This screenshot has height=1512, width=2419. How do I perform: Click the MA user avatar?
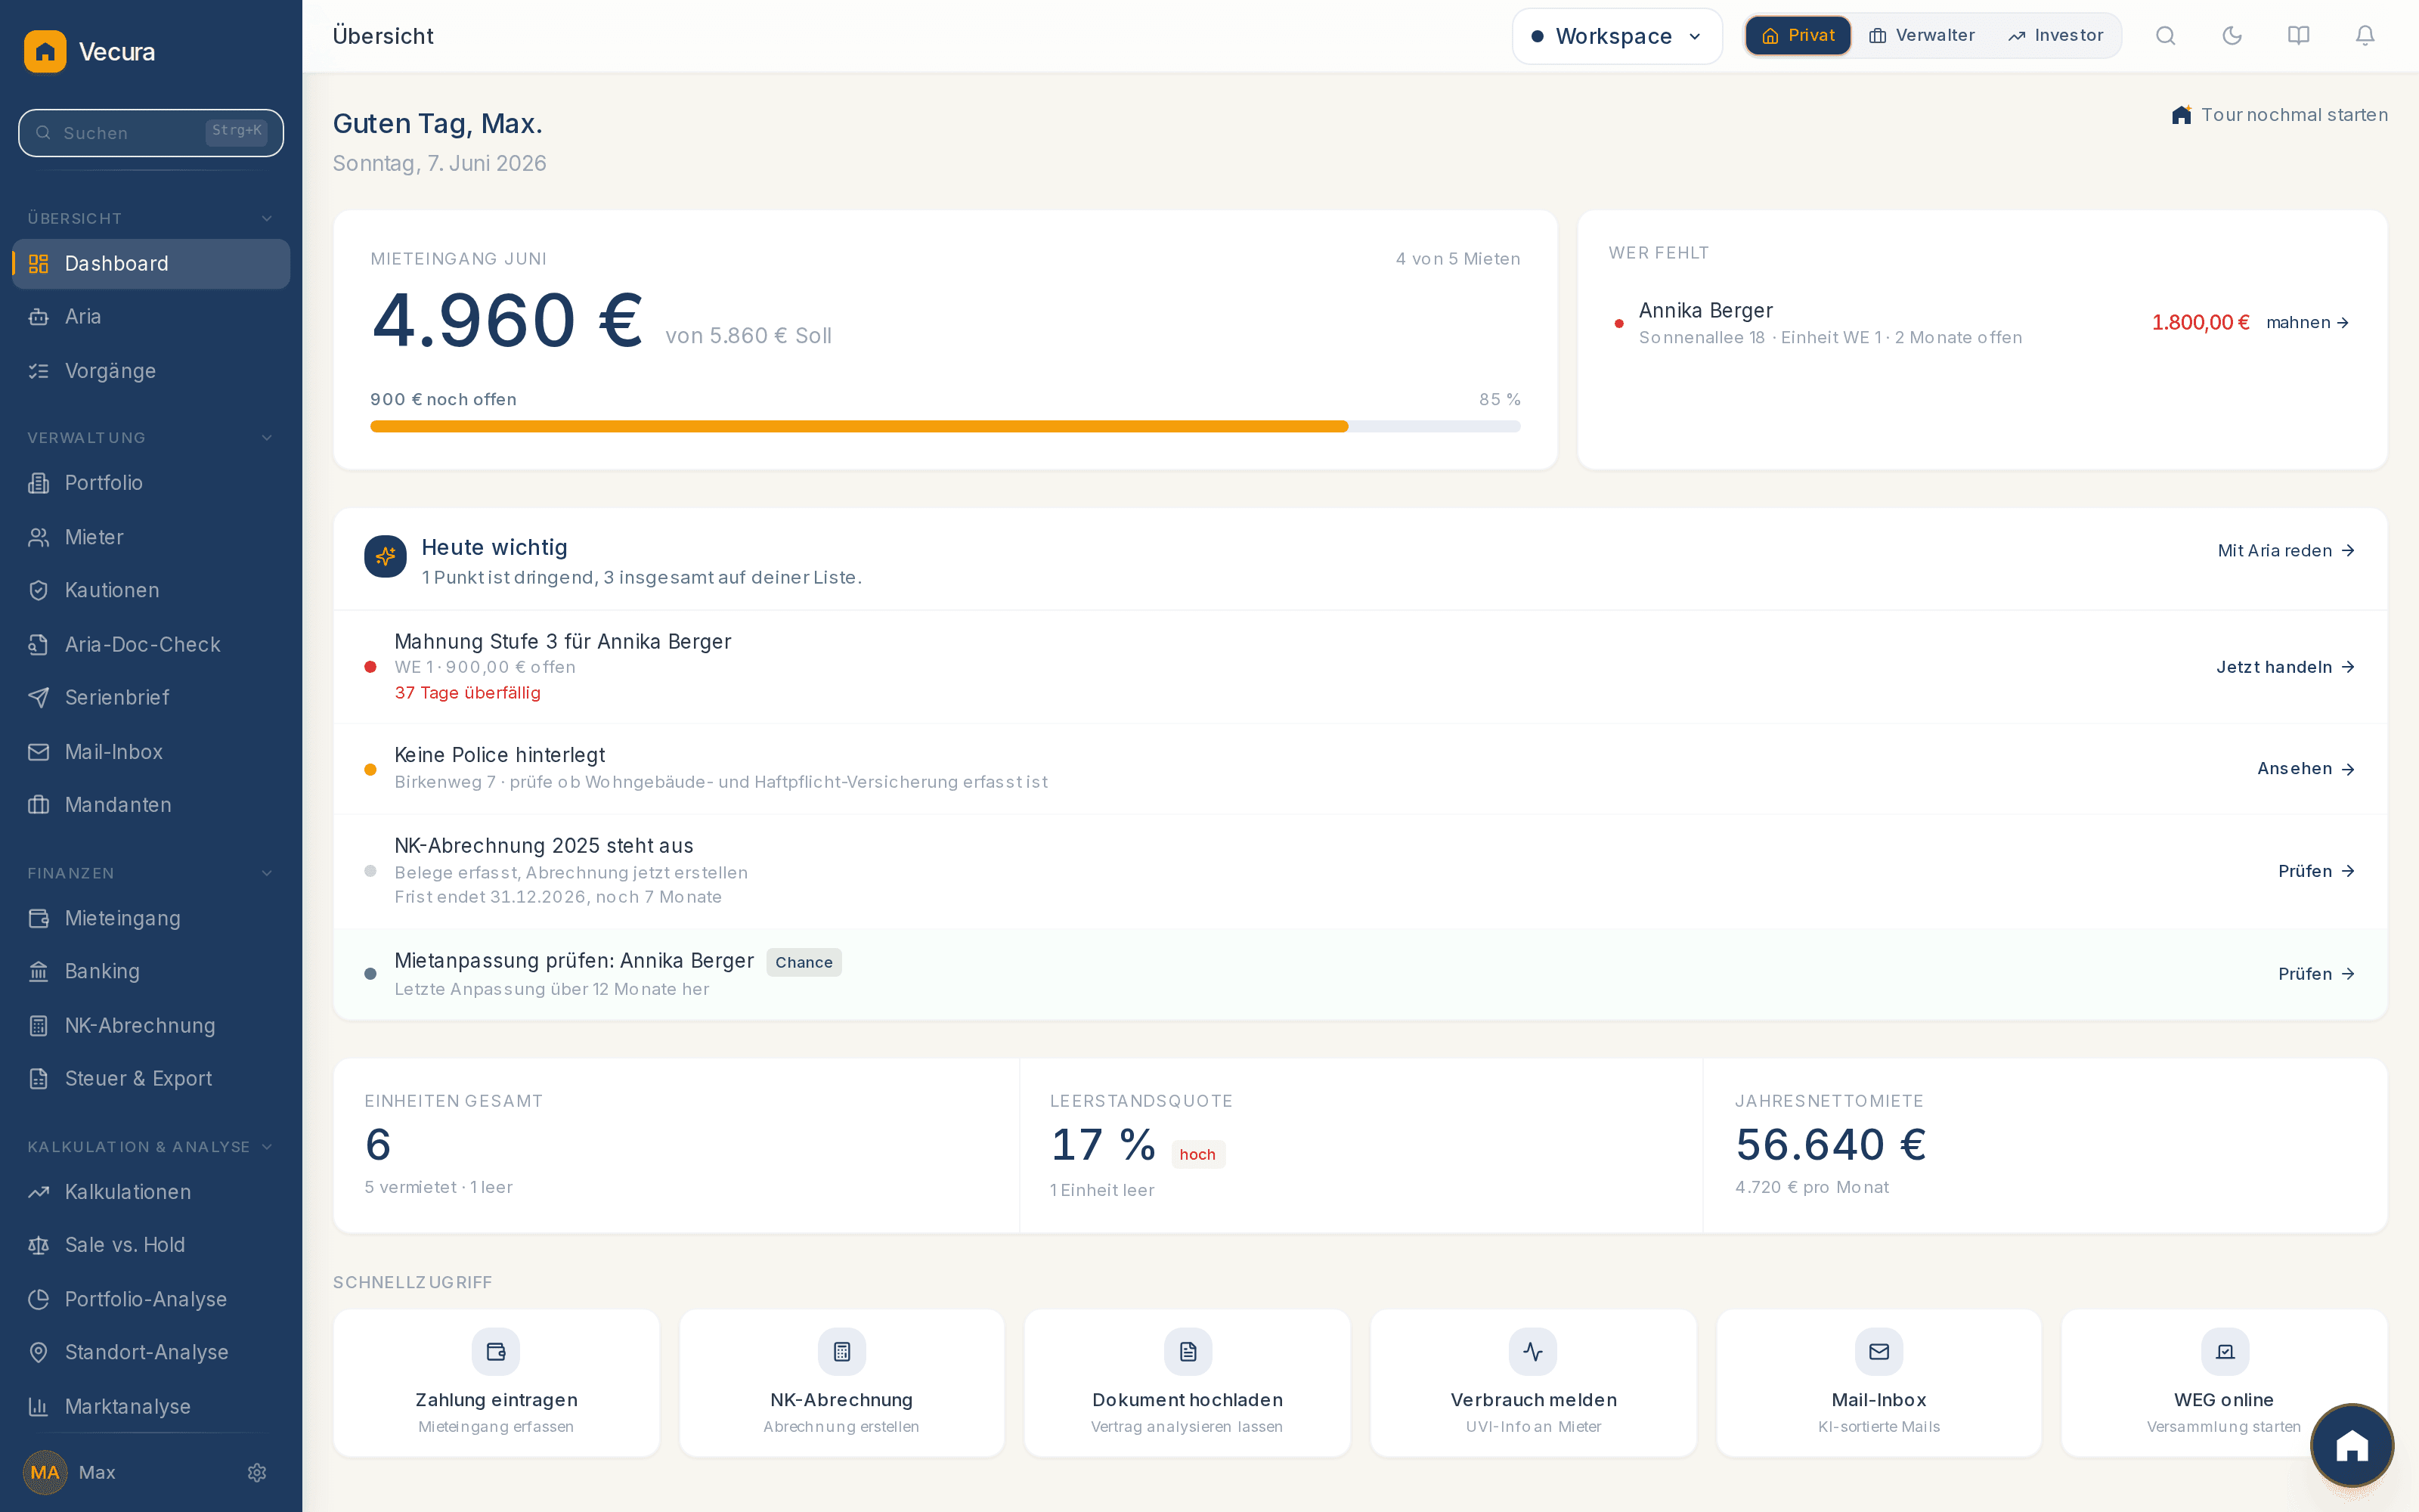(45, 1472)
